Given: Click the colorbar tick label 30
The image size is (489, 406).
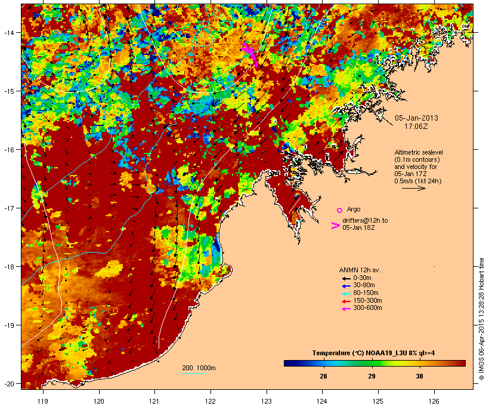Looking at the screenshot, I should tap(419, 376).
